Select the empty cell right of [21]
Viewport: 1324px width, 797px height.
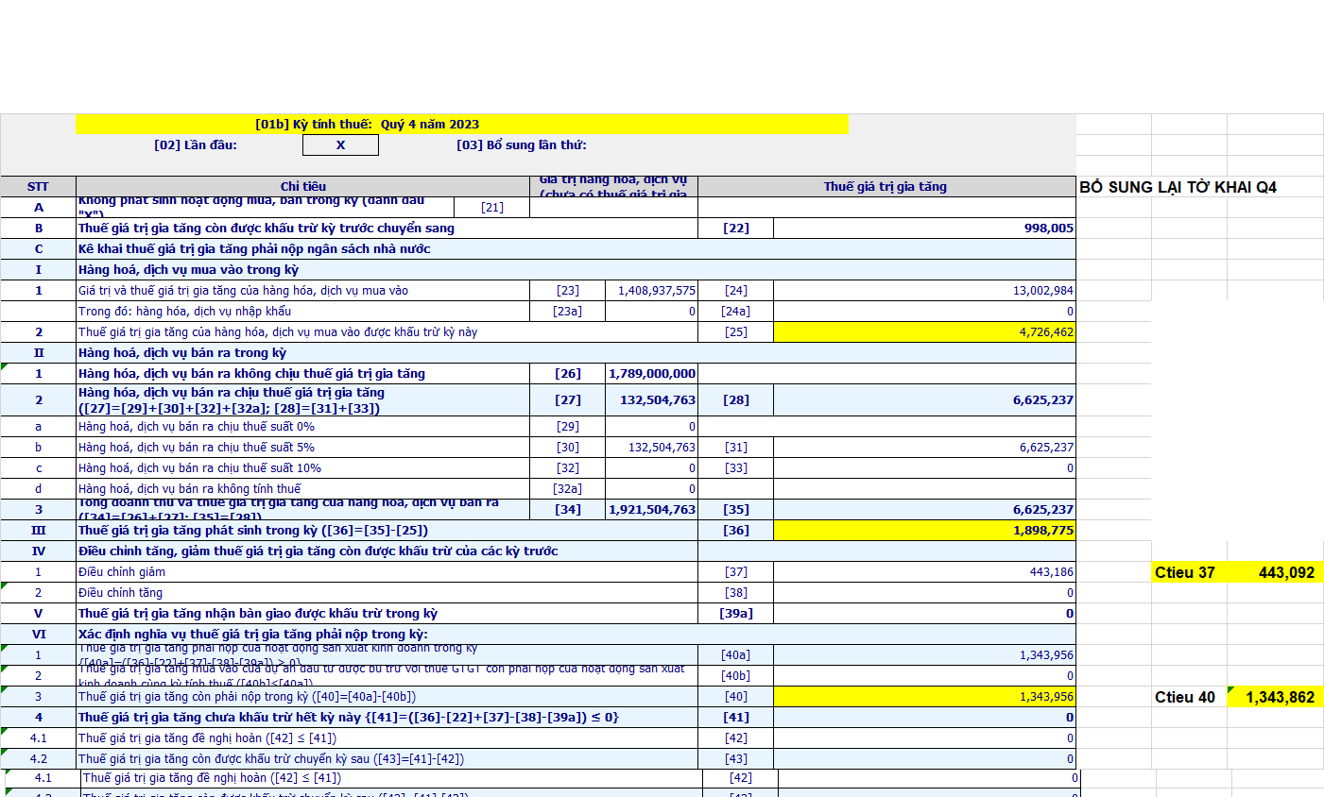pos(613,207)
